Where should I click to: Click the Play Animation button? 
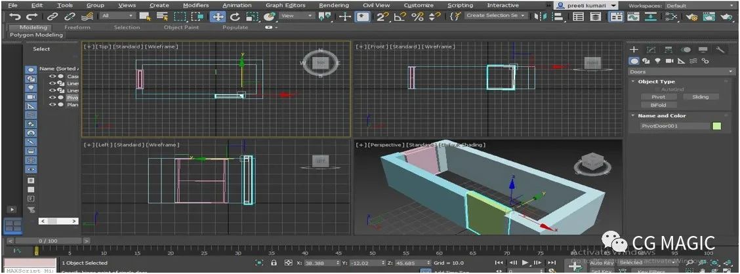(525, 263)
